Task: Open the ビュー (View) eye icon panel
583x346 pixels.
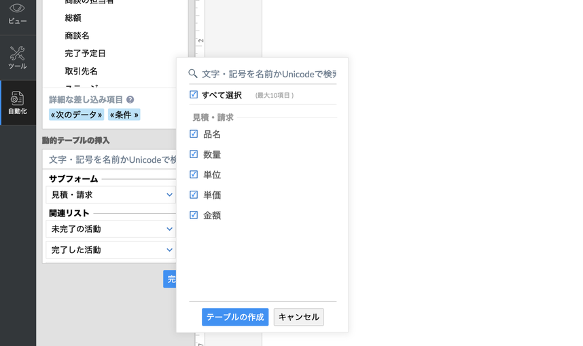Action: click(18, 13)
